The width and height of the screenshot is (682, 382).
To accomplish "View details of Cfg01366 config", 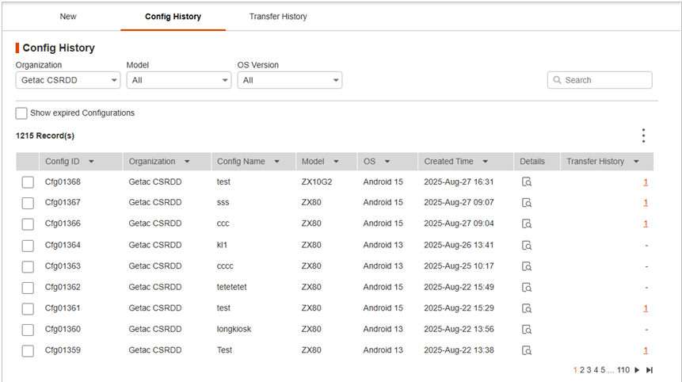I will pyautogui.click(x=526, y=223).
